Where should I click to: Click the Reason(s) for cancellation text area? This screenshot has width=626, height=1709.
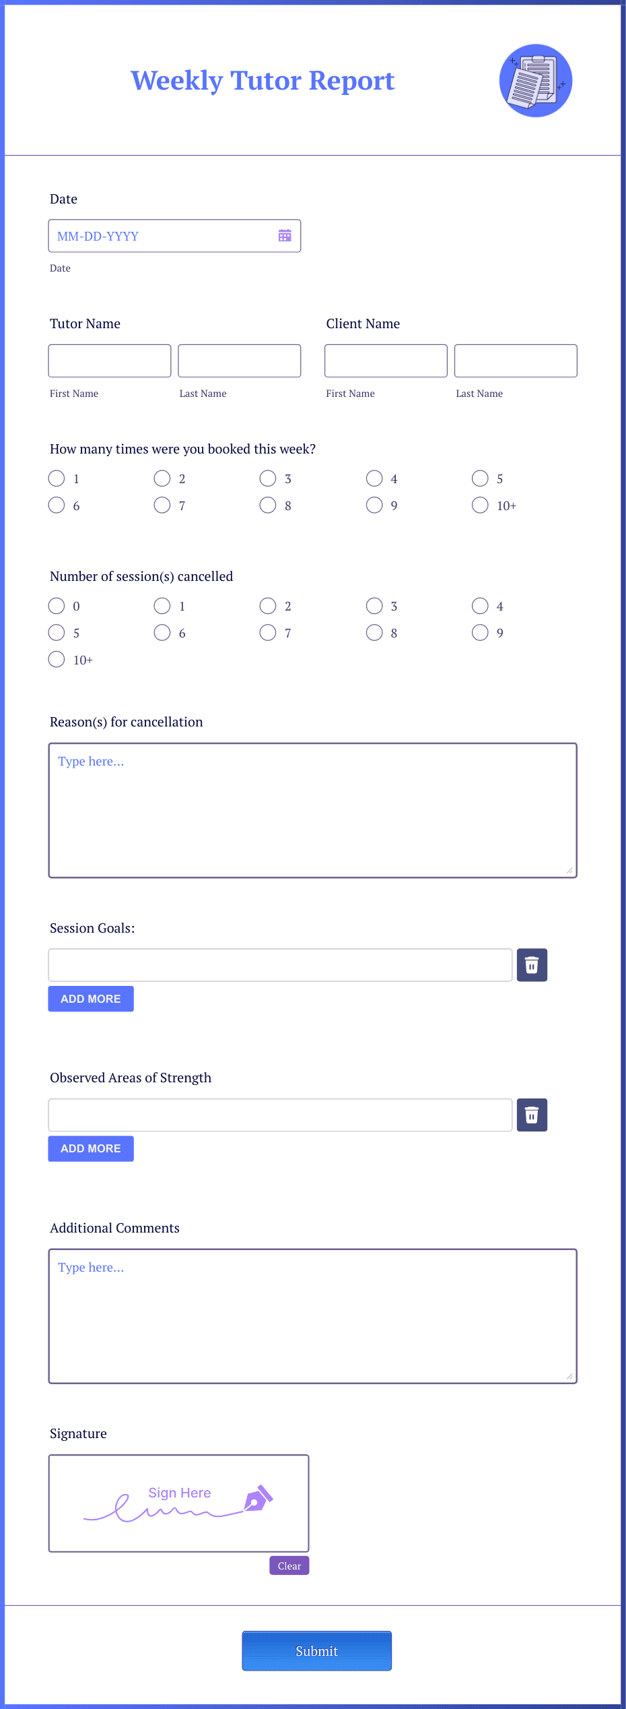pos(312,809)
